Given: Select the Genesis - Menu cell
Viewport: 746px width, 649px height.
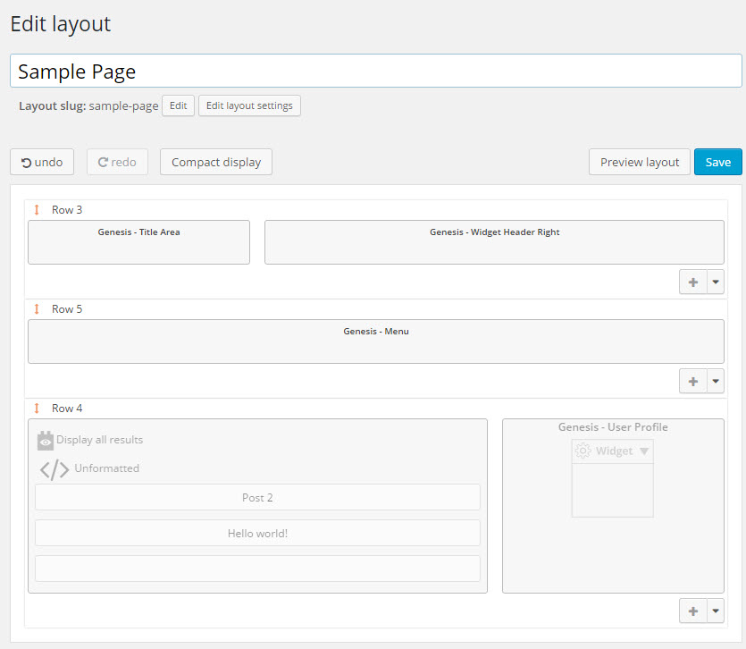Looking at the screenshot, I should point(376,341).
